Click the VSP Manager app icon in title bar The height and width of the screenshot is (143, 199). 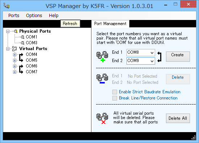pos(7,5)
